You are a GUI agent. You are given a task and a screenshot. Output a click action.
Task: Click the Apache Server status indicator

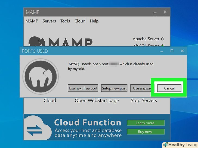pyautogui.click(x=163, y=39)
